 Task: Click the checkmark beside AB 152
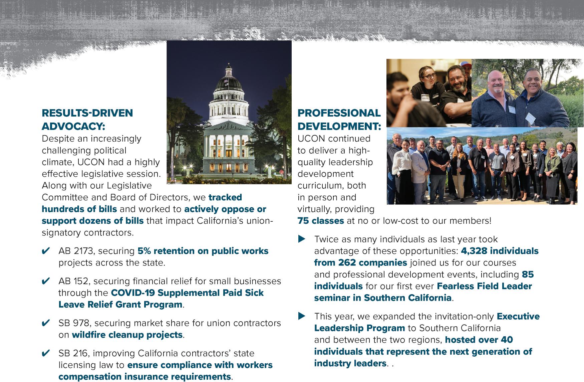[46, 281]
